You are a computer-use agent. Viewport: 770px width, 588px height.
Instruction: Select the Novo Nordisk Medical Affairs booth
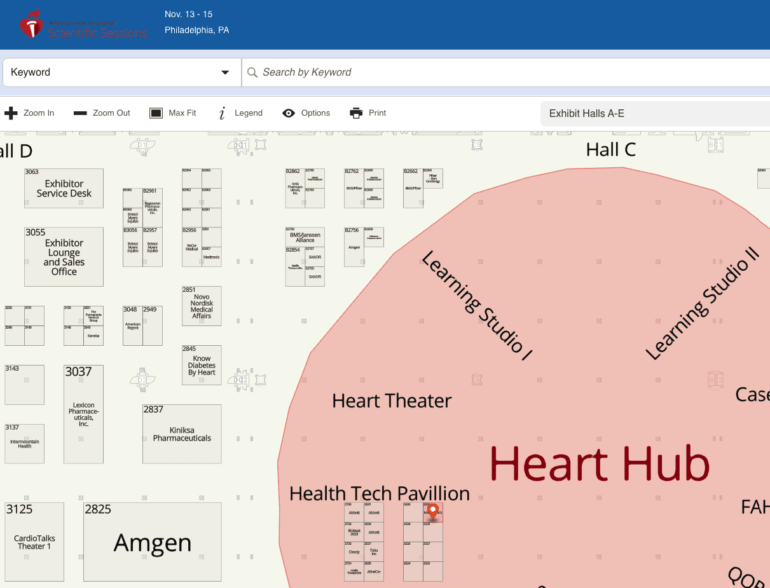[202, 306]
